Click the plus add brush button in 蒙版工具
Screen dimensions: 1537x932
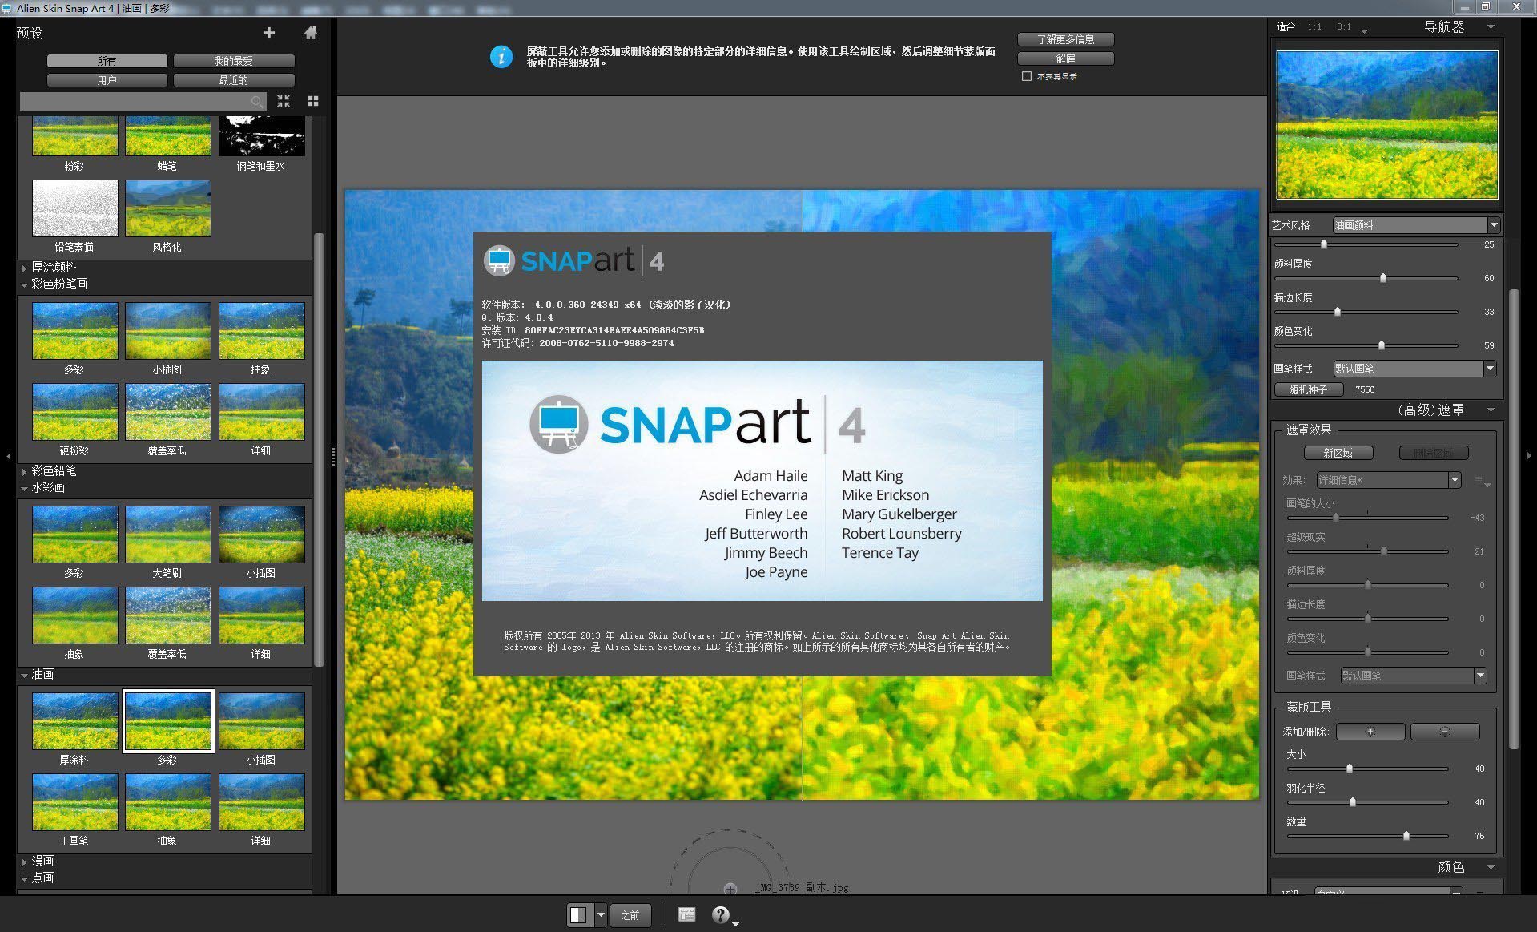[x=1370, y=732]
